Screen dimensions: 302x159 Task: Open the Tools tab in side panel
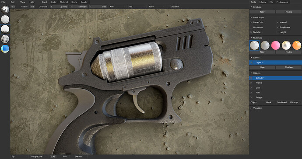[x=253, y=2]
